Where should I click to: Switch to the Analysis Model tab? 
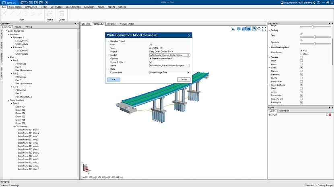tap(127, 24)
